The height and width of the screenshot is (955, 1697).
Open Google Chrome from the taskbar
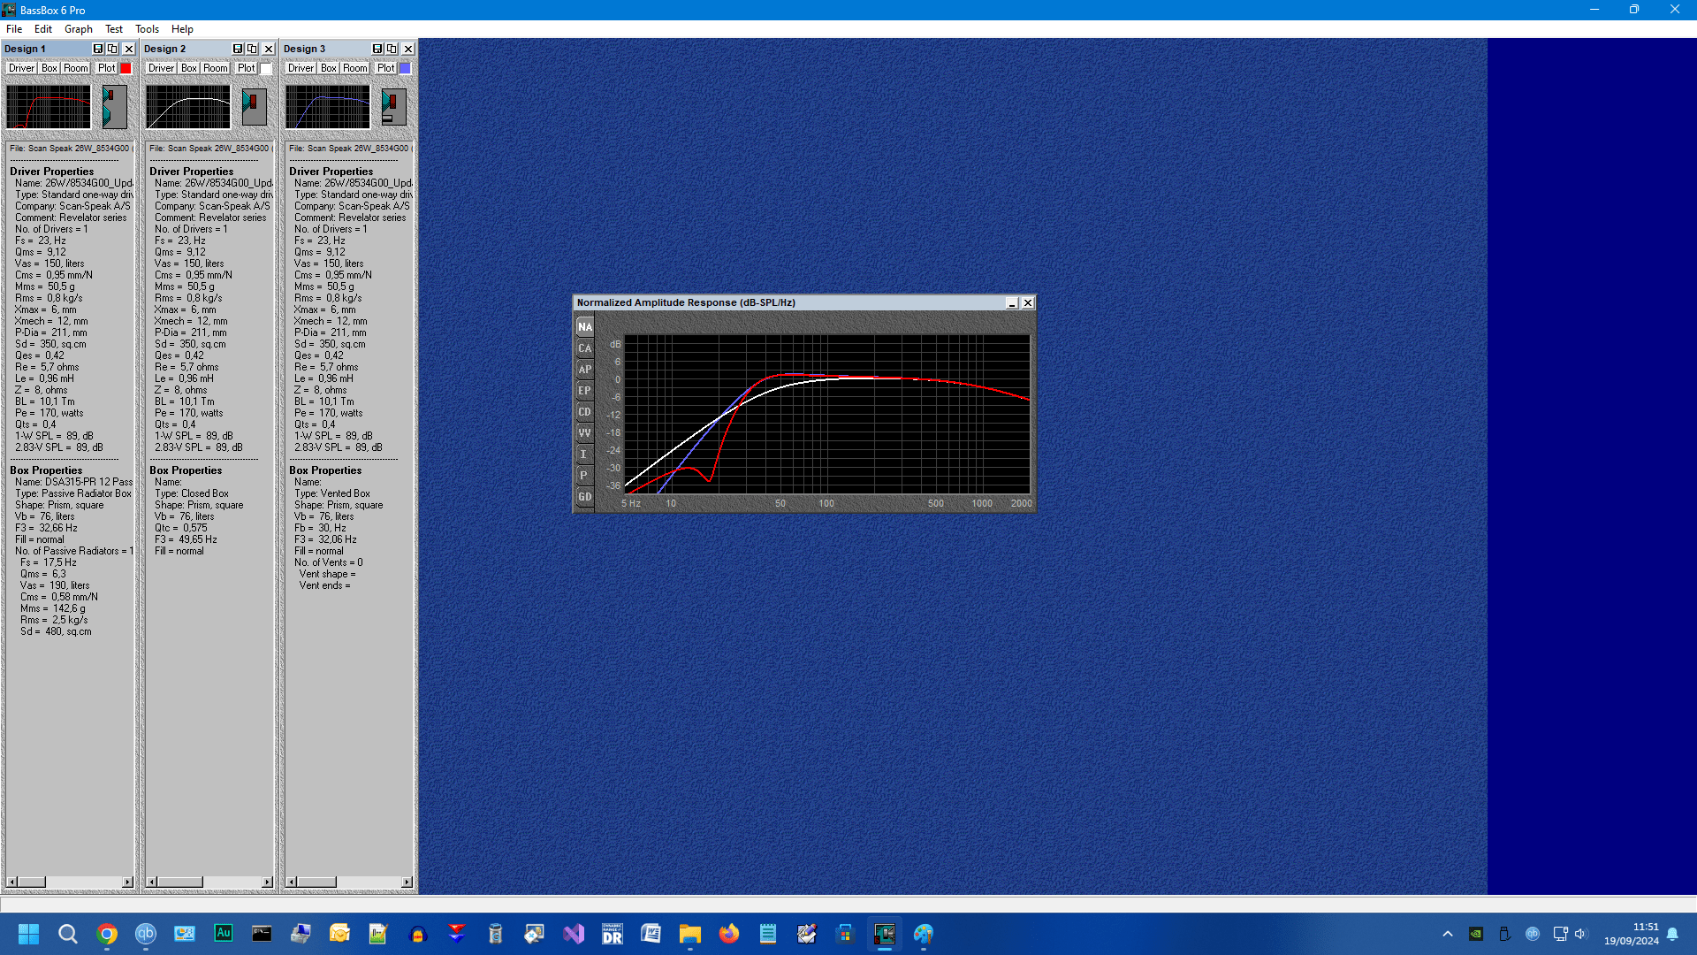tap(107, 934)
